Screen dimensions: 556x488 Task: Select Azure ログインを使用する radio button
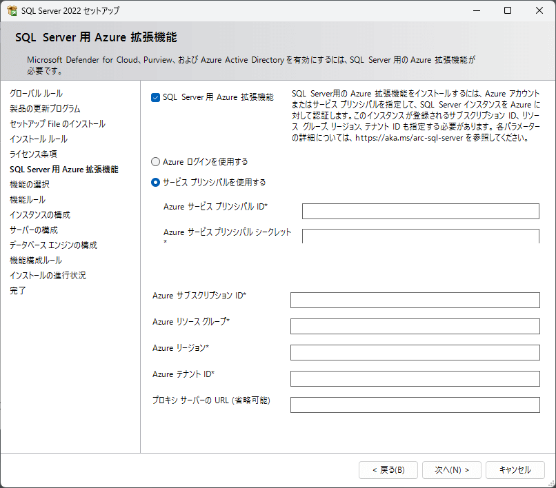pyautogui.click(x=155, y=162)
